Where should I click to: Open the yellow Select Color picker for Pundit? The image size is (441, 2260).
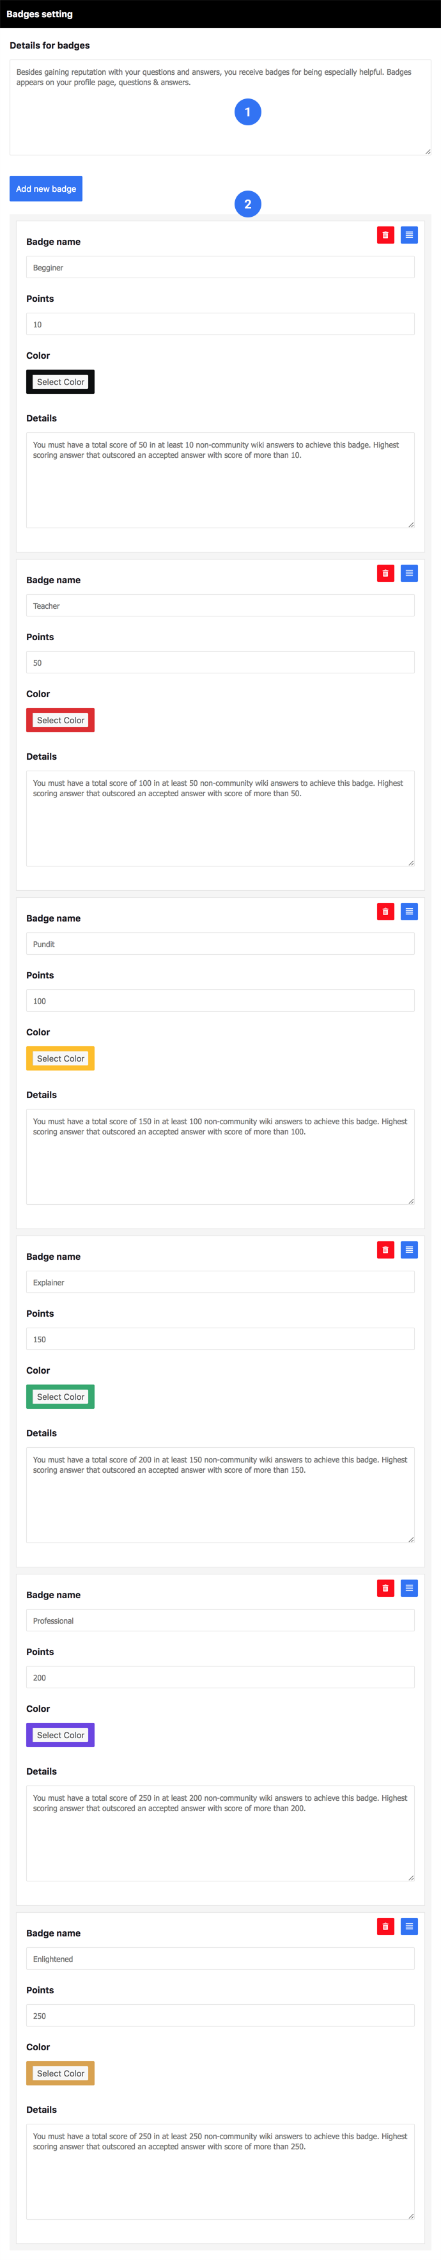click(x=61, y=1059)
